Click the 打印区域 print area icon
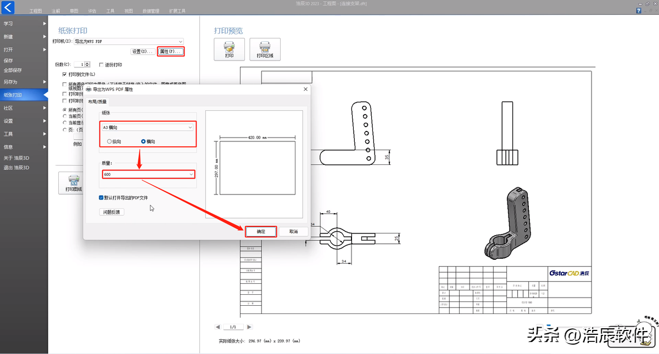This screenshot has width=659, height=354. (x=265, y=49)
